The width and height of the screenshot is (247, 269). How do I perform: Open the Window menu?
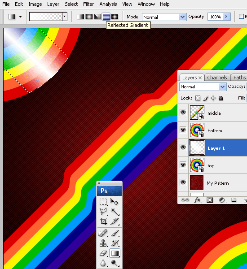point(146,4)
